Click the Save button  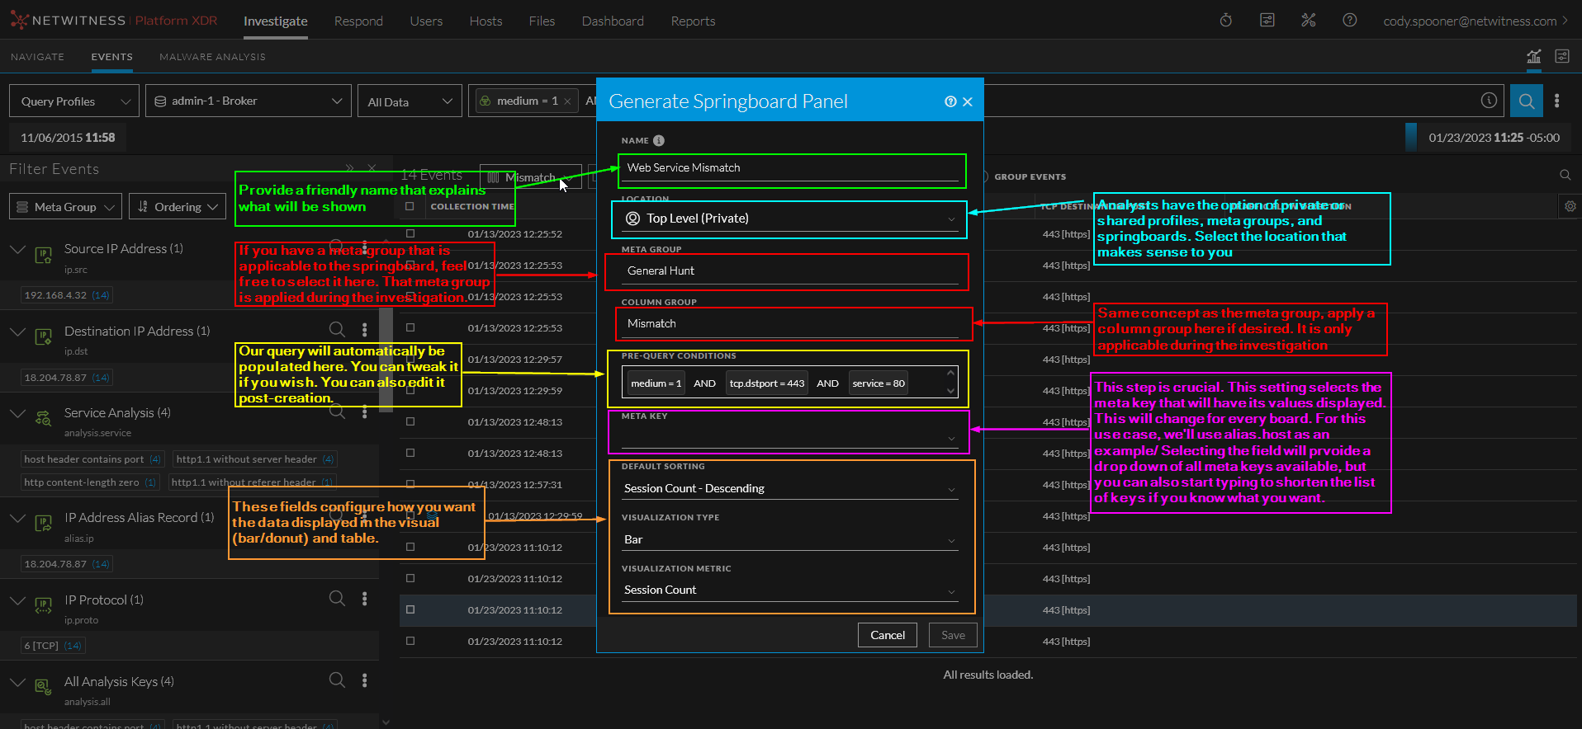point(953,635)
